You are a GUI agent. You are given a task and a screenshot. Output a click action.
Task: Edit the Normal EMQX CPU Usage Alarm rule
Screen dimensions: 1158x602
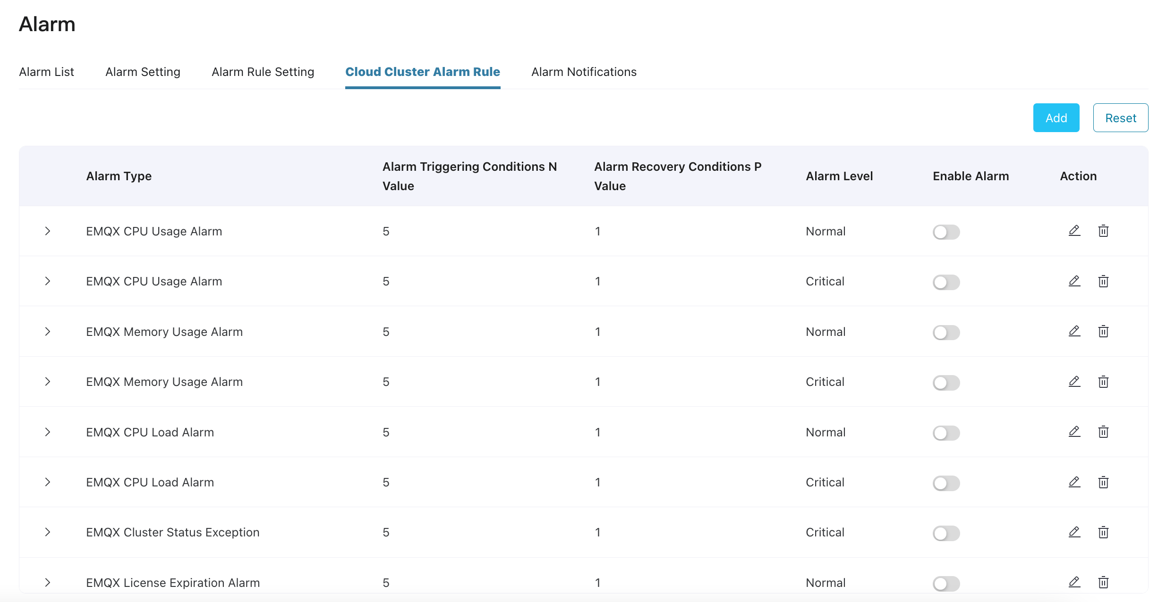tap(1074, 231)
